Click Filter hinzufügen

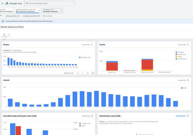click(x=47, y=16)
